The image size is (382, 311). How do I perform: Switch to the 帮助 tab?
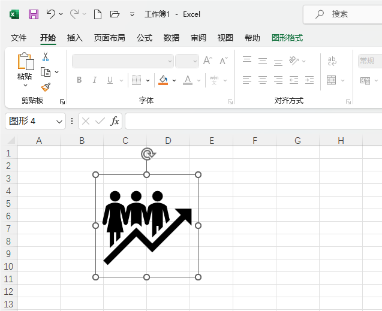click(252, 38)
